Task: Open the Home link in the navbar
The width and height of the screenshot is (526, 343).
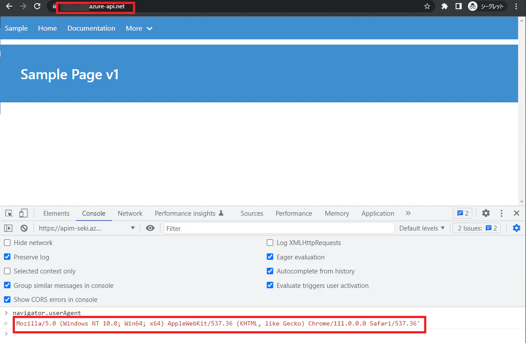Action: (x=47, y=28)
